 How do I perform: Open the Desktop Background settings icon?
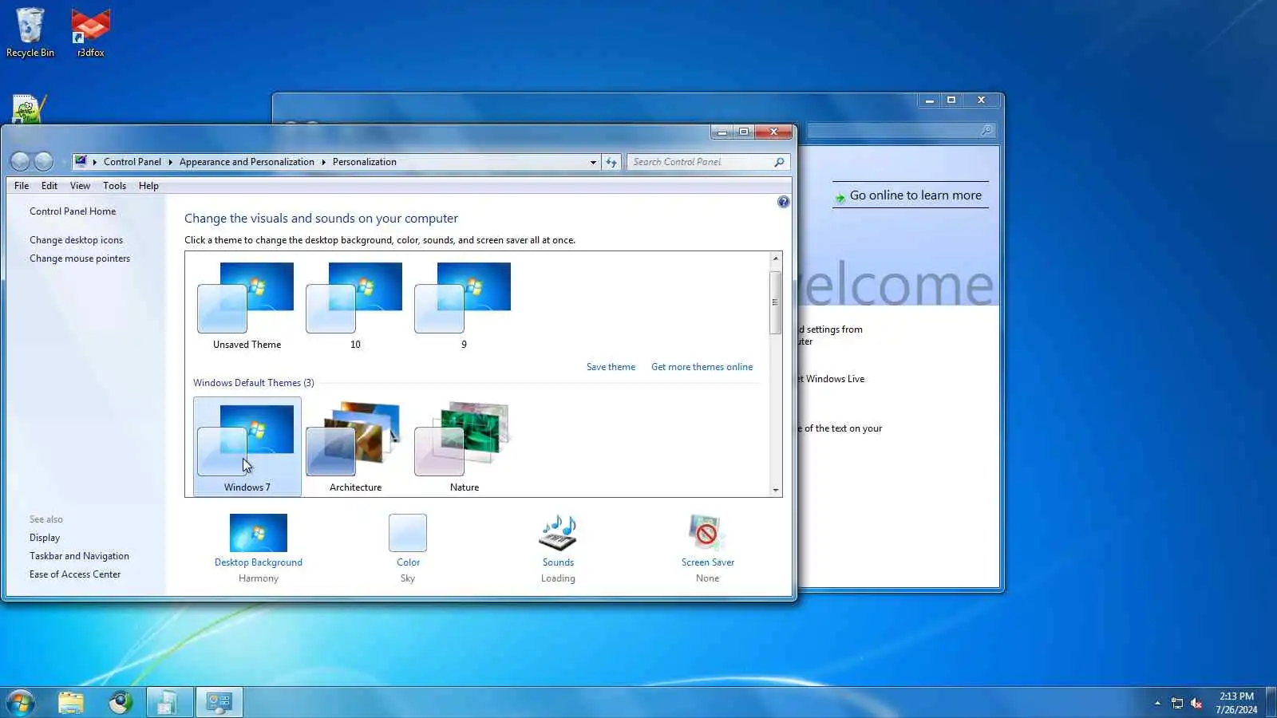tap(258, 533)
